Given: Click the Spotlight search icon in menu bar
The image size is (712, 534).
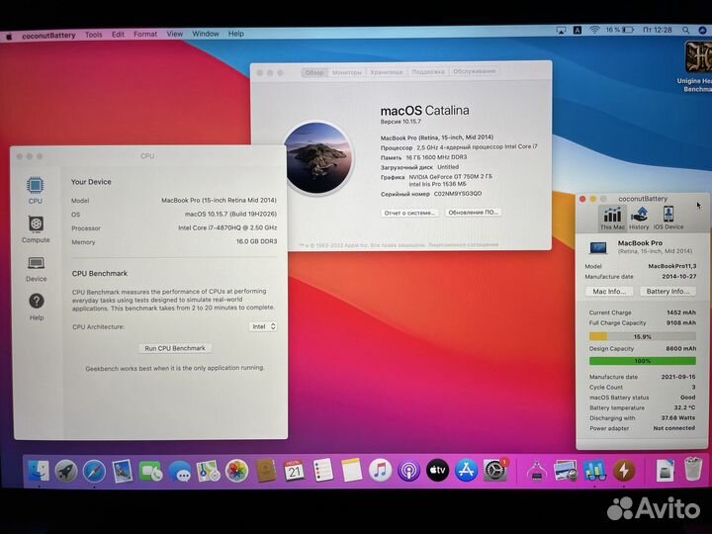Looking at the screenshot, I should pyautogui.click(x=685, y=30).
